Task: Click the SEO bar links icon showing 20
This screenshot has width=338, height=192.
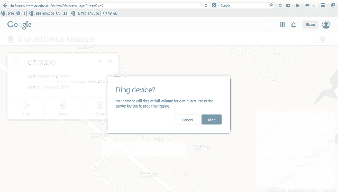Action: click(x=90, y=14)
